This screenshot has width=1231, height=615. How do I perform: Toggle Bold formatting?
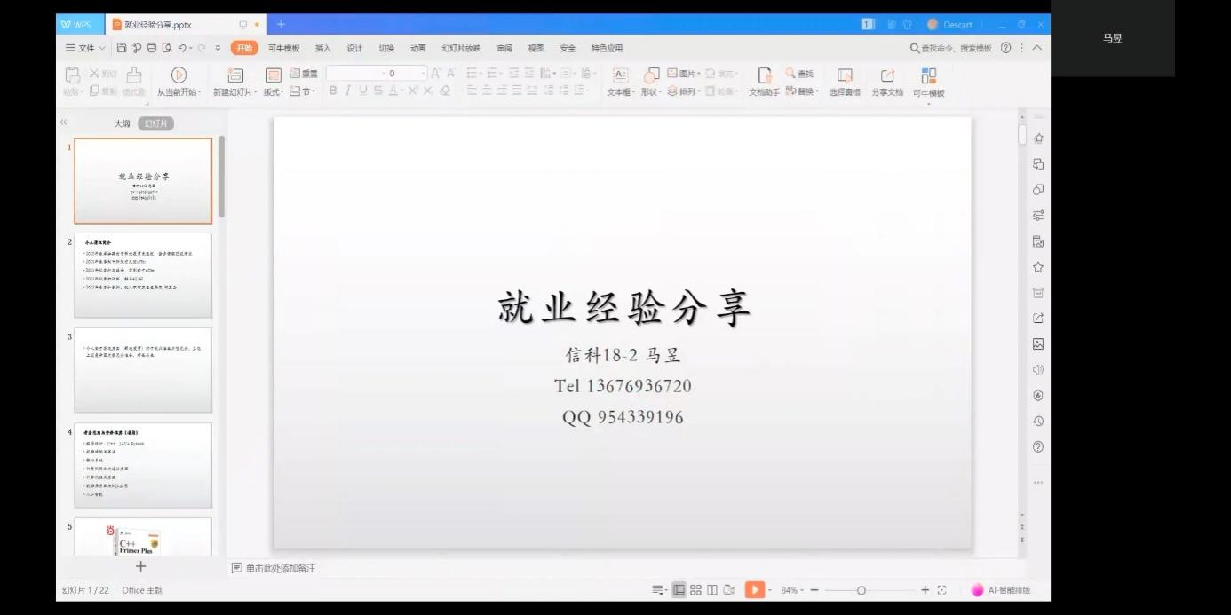(333, 90)
